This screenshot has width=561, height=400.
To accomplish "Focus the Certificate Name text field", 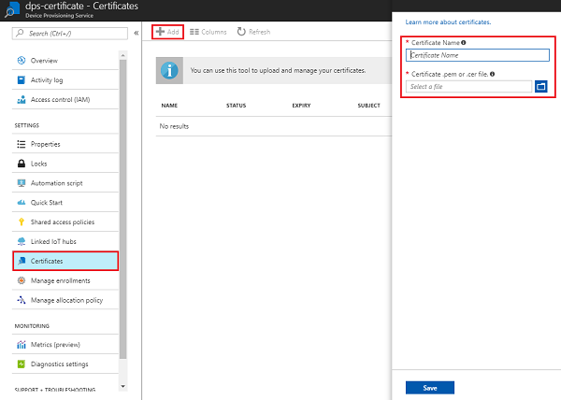I will tap(477, 55).
